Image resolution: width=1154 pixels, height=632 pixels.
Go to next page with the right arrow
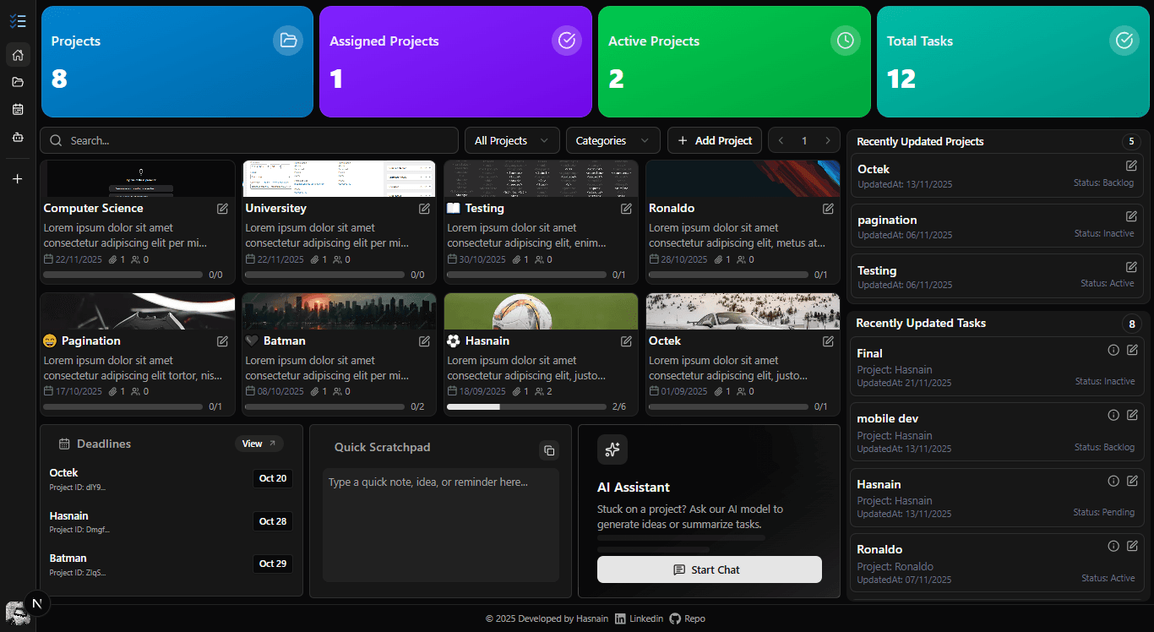pyautogui.click(x=826, y=139)
